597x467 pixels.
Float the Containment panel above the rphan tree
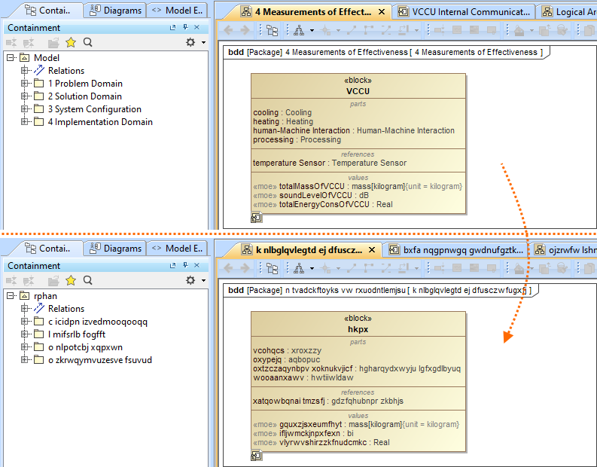(172, 266)
